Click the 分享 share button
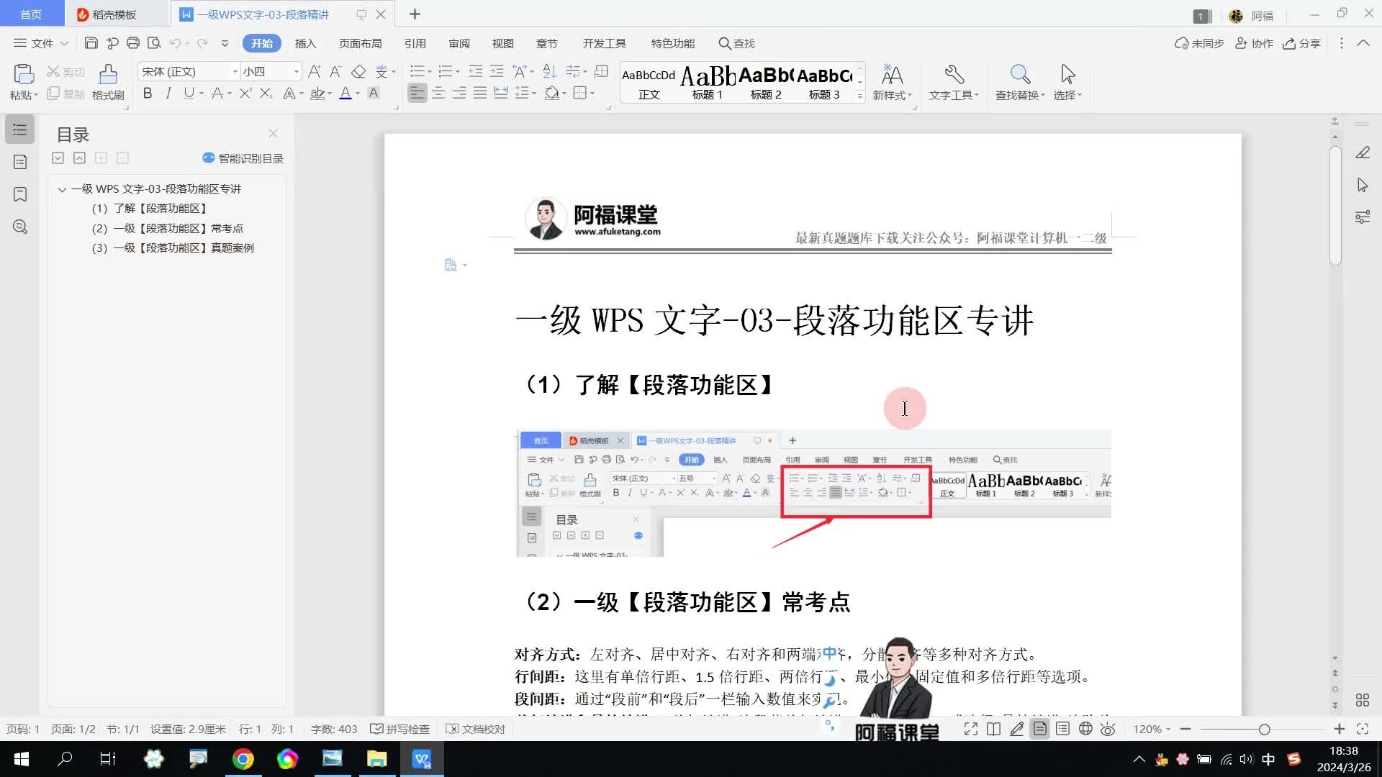This screenshot has height=777, width=1382. (x=1302, y=43)
